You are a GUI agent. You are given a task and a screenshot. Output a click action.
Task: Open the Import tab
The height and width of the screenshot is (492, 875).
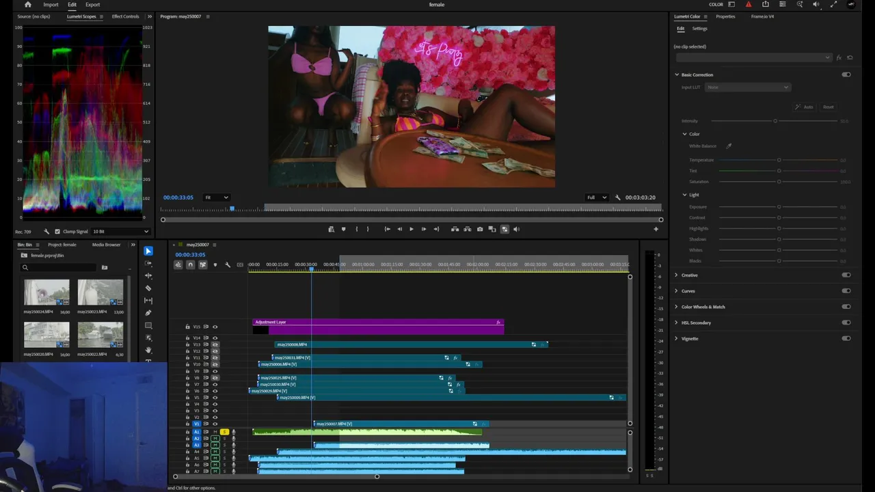pos(51,5)
